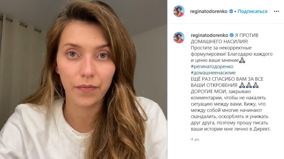
Task: Click the avatar next to the caption
Action: pos(179,38)
